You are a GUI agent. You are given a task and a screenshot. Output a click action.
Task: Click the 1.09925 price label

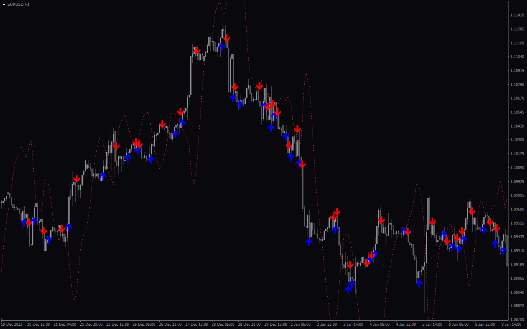coord(517,181)
